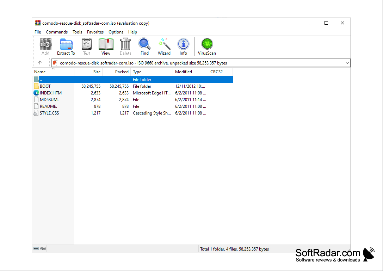The width and height of the screenshot is (383, 271).
Task: Minimize the WinRAR window
Action: coord(310,23)
